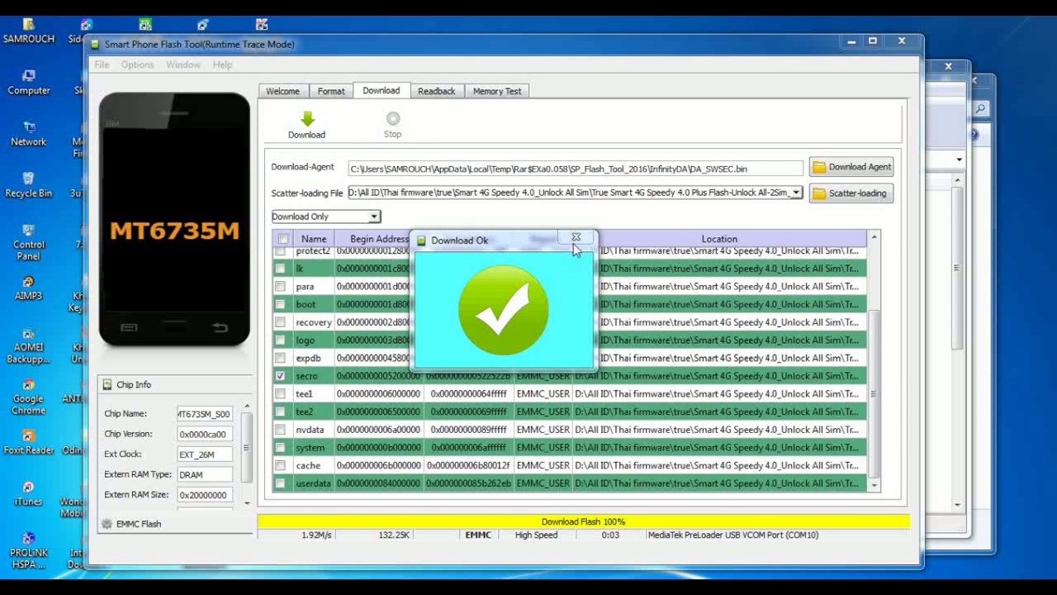Check the nvdata partition checkbox
The width and height of the screenshot is (1057, 595).
[x=280, y=430]
